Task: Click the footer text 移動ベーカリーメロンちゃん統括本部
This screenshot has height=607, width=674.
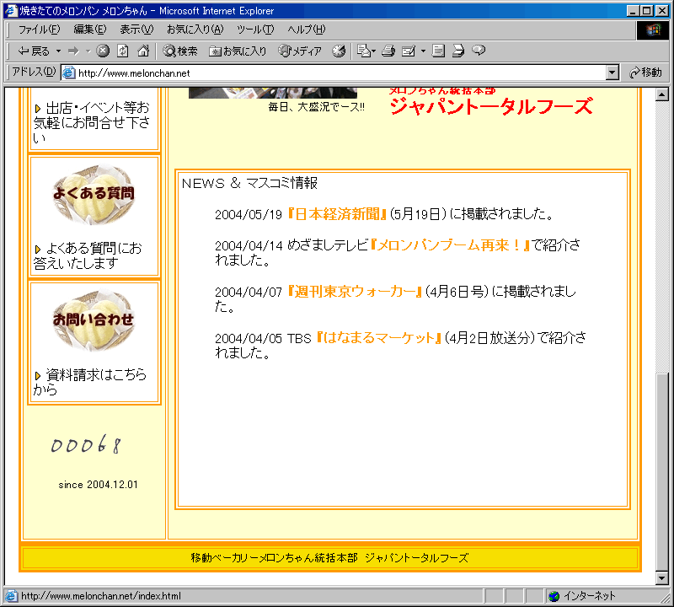Action: click(275, 558)
